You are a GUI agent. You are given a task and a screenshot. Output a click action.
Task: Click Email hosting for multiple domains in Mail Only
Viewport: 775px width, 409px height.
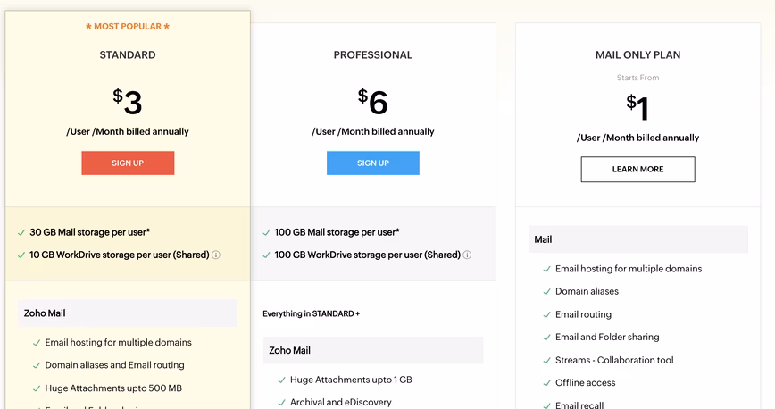pos(629,269)
